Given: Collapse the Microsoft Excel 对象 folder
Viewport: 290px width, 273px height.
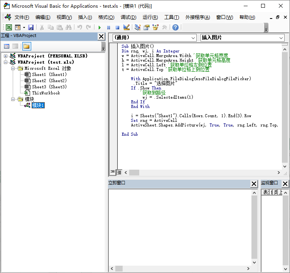Looking at the screenshot, I should click(x=13, y=68).
